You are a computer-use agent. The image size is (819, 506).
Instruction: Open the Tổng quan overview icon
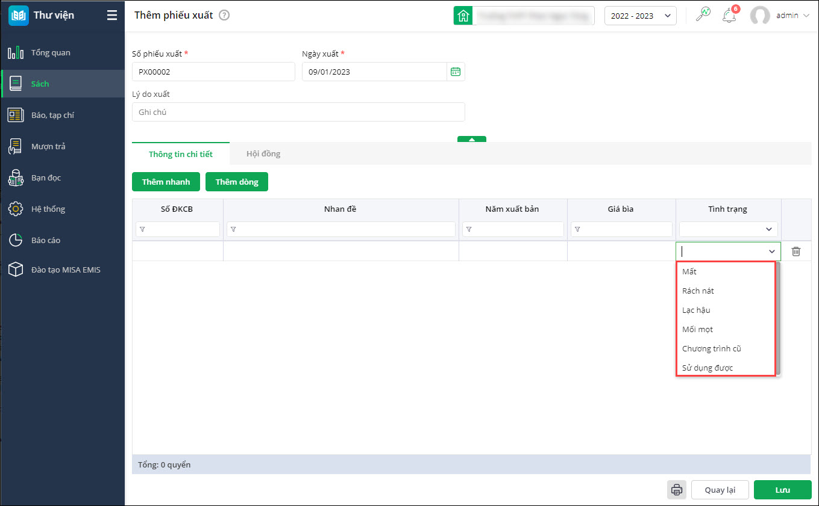16,52
